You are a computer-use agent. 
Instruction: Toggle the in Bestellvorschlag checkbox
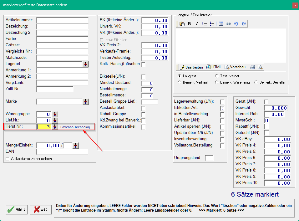(222, 115)
